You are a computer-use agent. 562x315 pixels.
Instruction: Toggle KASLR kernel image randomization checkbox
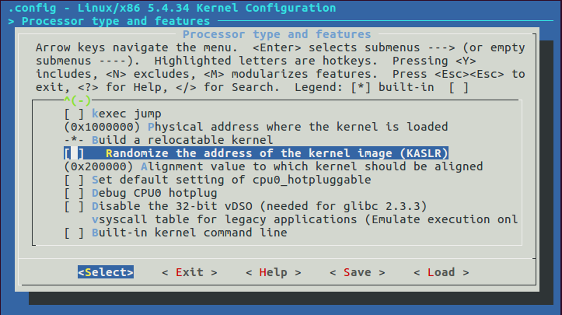[x=74, y=153]
